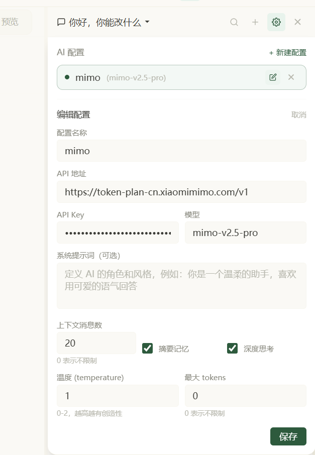The image size is (315, 455).
Task: Edit the mimo configuration pencil icon
Action: tap(273, 77)
